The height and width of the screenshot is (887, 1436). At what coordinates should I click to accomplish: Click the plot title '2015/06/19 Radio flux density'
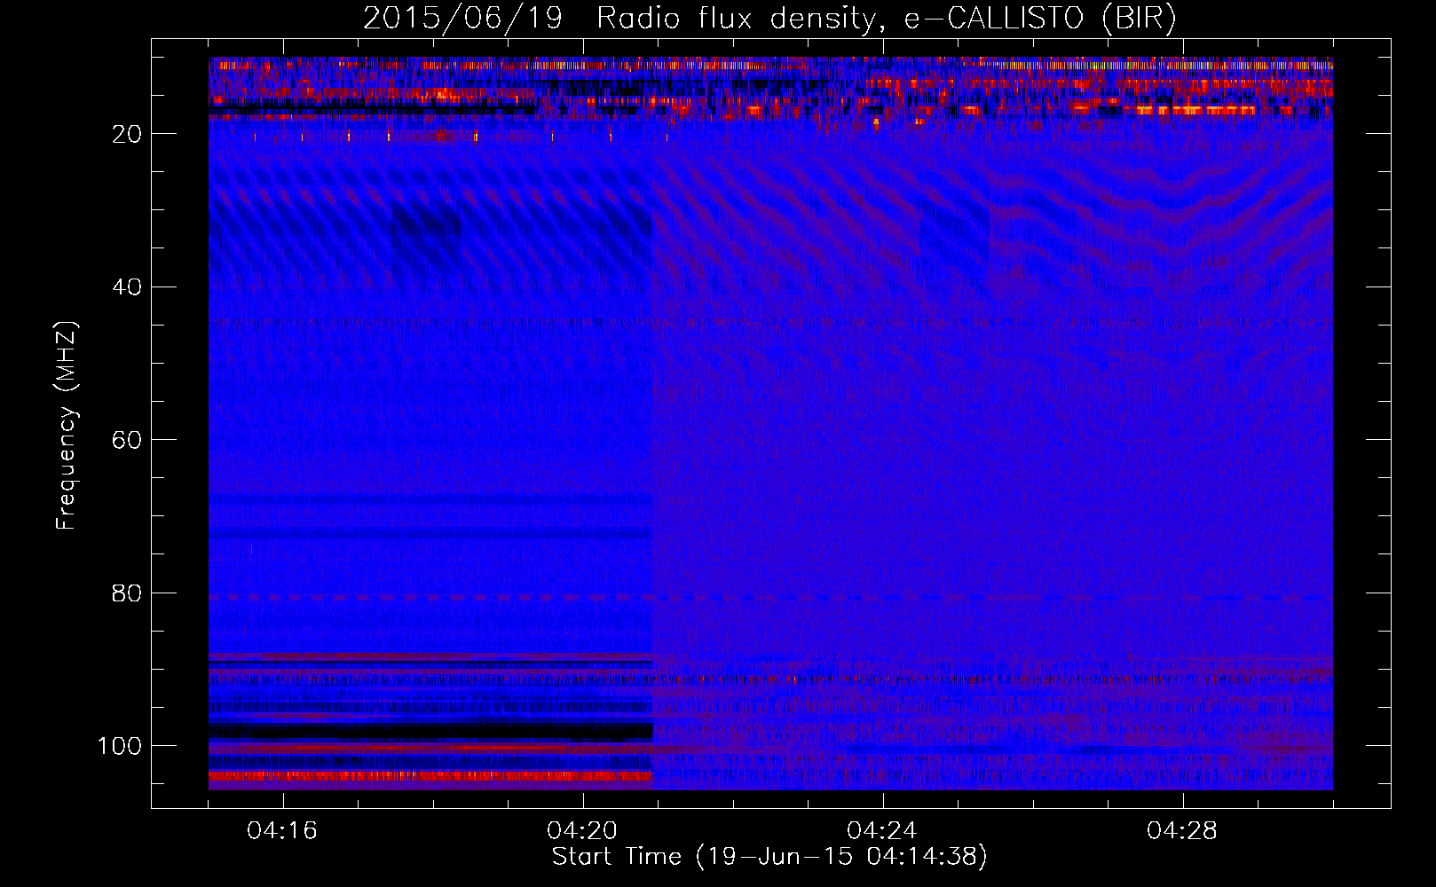click(x=769, y=19)
